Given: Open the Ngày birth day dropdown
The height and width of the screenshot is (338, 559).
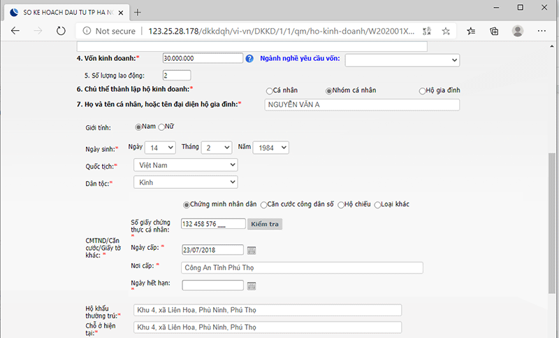Looking at the screenshot, I should tap(160, 148).
